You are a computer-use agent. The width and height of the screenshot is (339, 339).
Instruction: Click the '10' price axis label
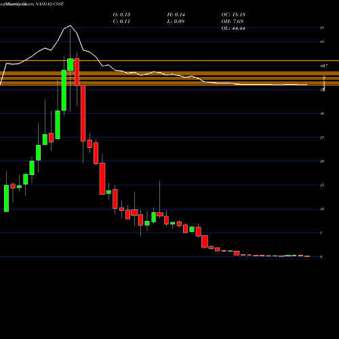[322, 209]
